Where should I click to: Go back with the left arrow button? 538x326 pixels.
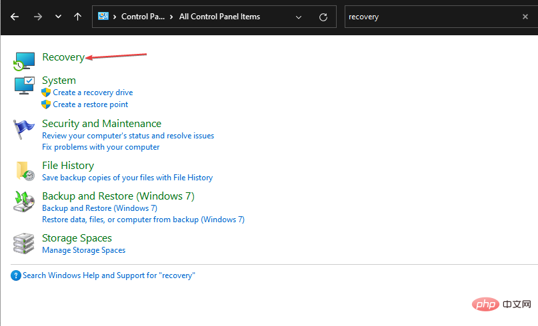pos(15,17)
